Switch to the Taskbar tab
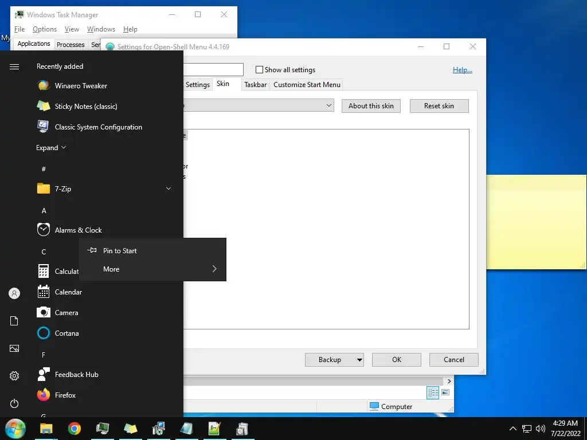 click(255, 85)
